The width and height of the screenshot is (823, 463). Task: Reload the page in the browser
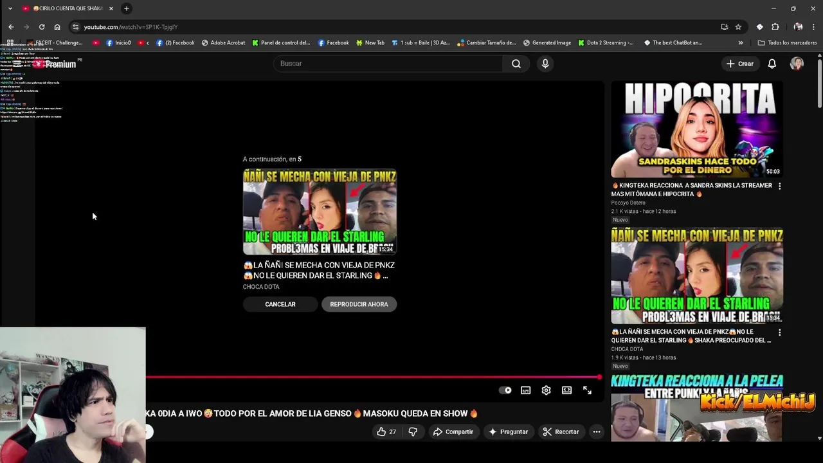coord(42,27)
